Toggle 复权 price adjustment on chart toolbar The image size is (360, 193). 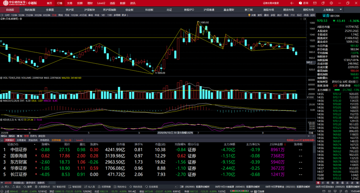click(260, 15)
